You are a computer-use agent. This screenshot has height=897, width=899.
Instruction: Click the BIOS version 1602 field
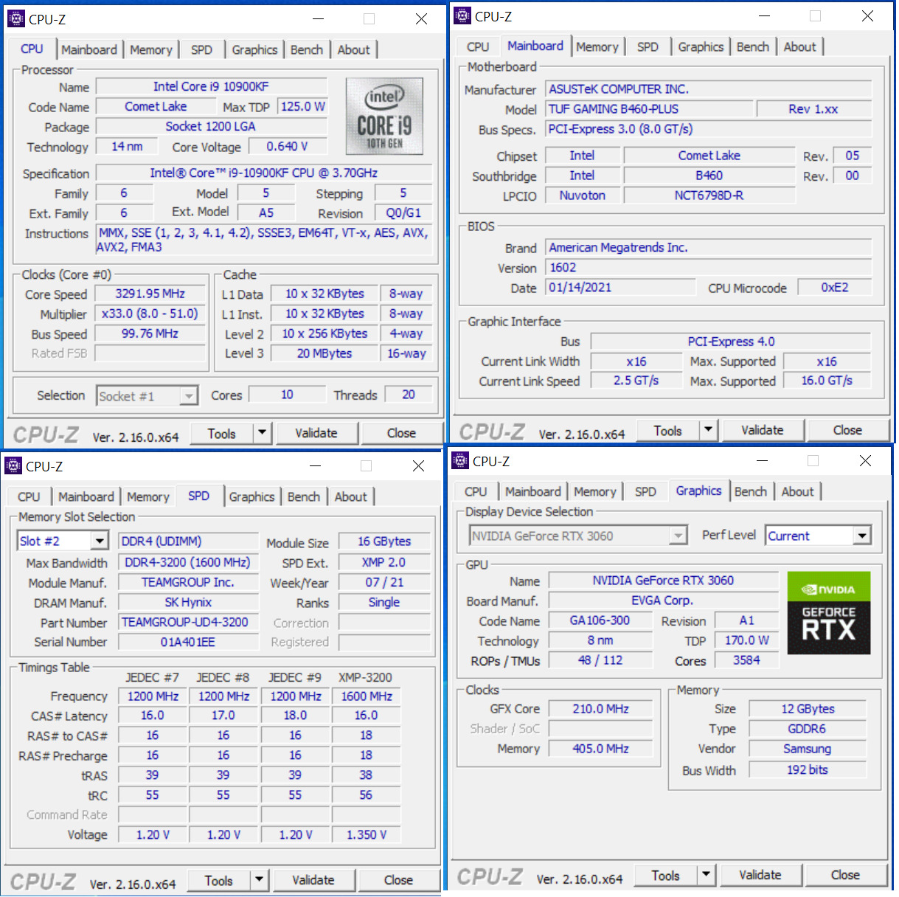pos(709,268)
